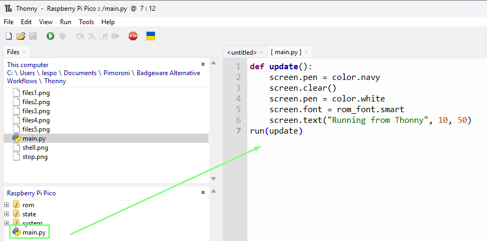This screenshot has width=487, height=241.
Task: Click the "Running from Thonny" string
Action: [x=377, y=120]
